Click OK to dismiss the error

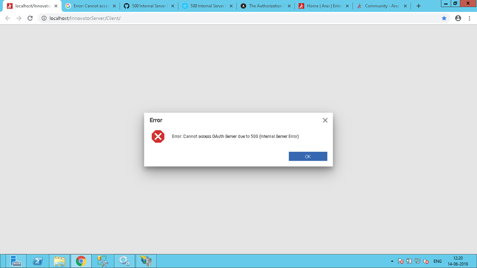point(308,156)
